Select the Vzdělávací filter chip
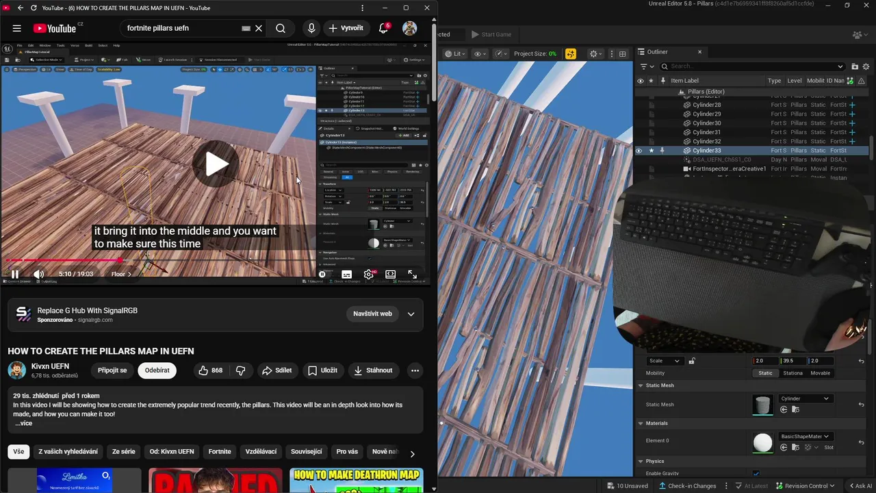This screenshot has width=876, height=493. pyautogui.click(x=261, y=452)
